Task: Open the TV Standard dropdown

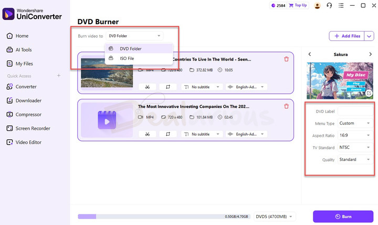Action: (355, 148)
